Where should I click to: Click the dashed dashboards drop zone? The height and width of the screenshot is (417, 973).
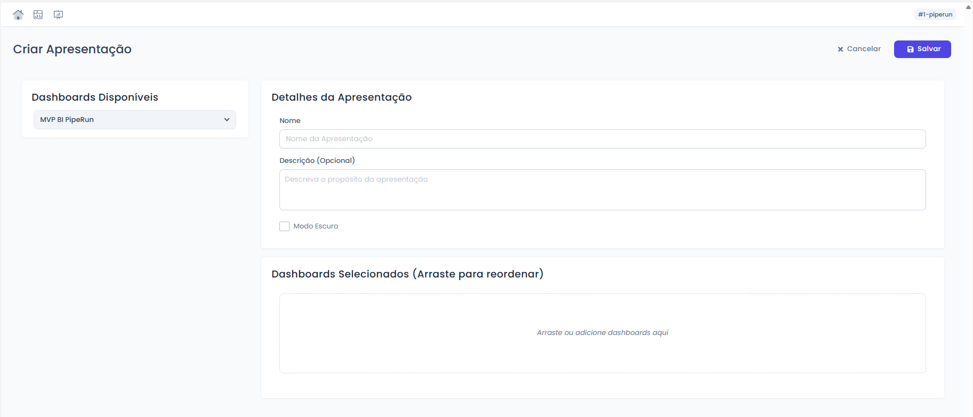602,333
